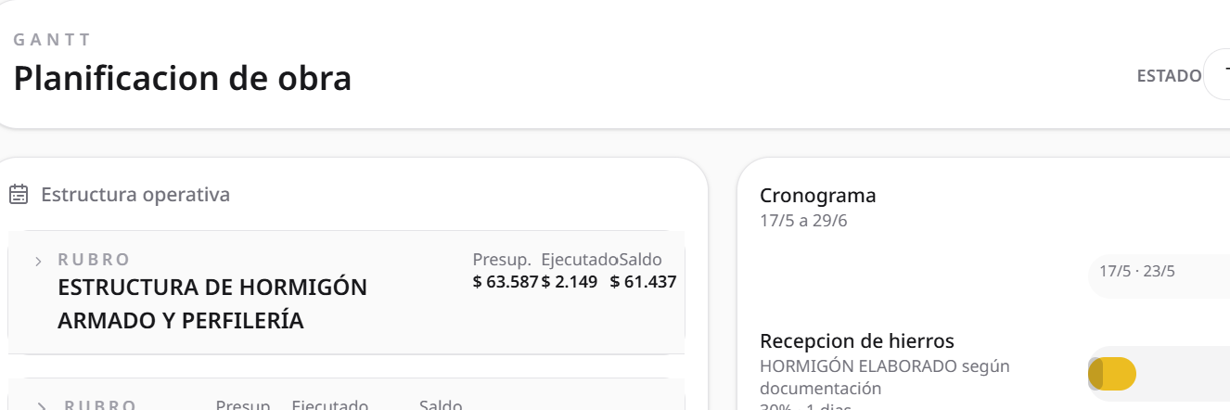Click the Presup. column header in second rubro
The image size is (1230, 410).
[245, 405]
